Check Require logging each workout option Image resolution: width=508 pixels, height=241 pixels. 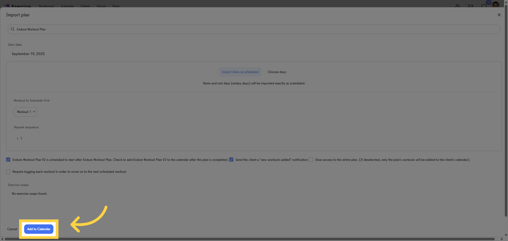tap(8, 171)
